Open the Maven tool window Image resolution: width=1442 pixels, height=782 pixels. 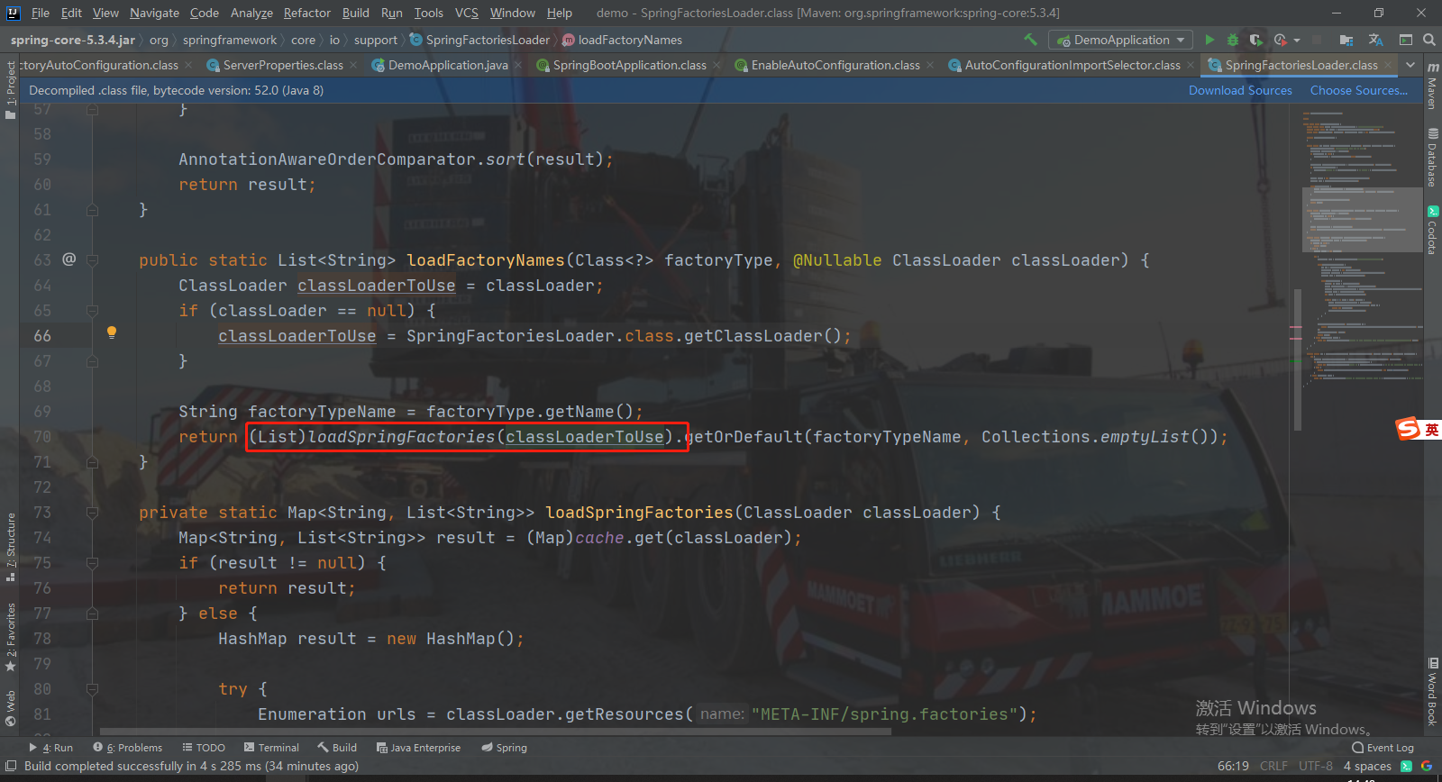pos(1432,86)
